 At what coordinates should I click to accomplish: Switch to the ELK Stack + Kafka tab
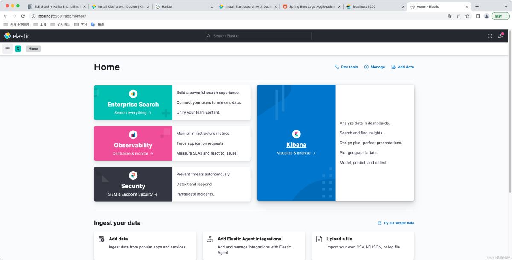coord(56,7)
